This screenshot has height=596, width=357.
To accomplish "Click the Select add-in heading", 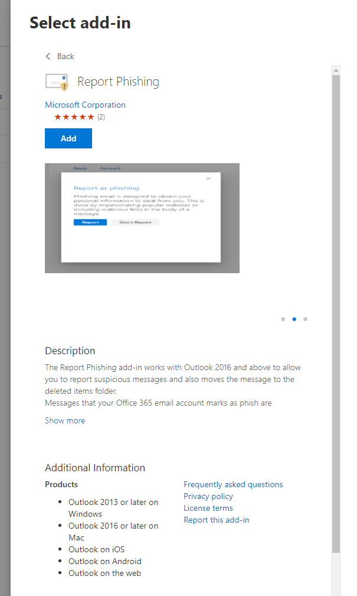I will coord(80,23).
